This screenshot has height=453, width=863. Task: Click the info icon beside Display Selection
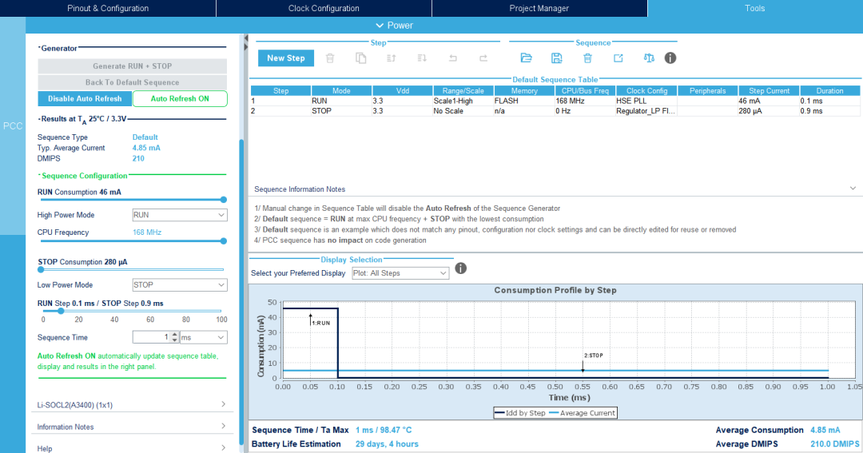[461, 268]
